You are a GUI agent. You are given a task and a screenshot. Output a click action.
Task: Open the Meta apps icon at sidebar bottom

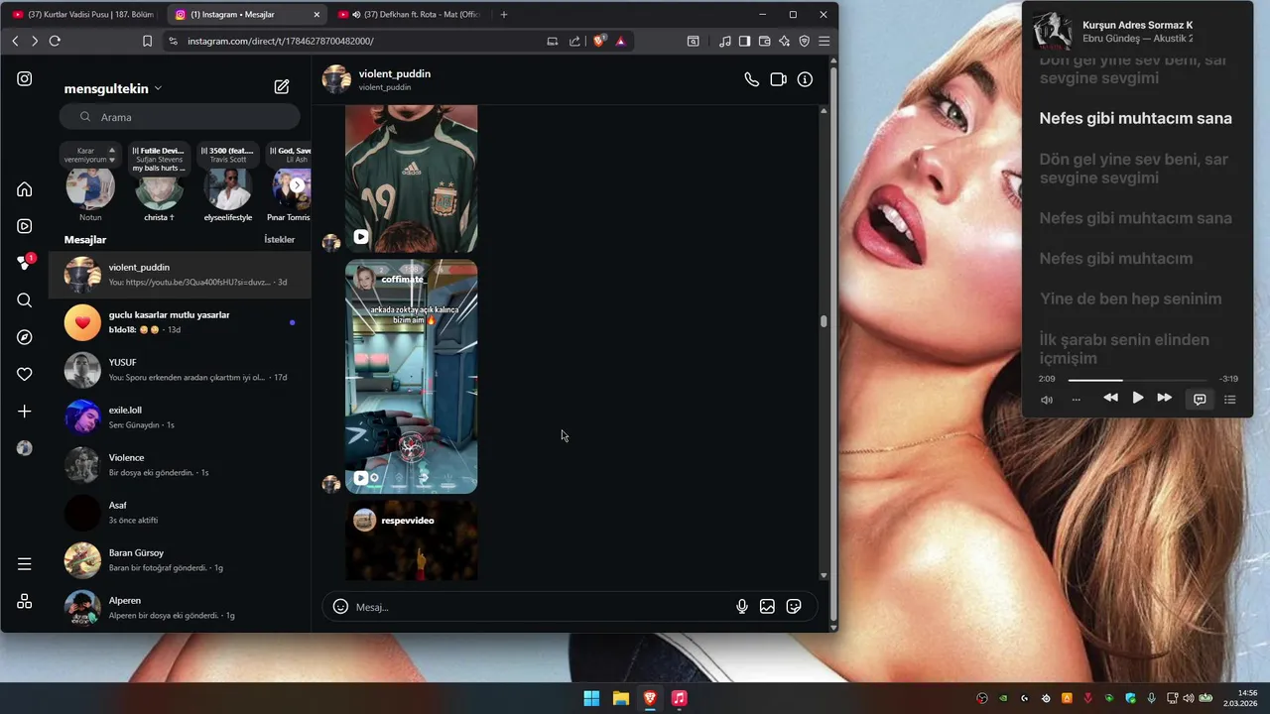pyautogui.click(x=25, y=601)
